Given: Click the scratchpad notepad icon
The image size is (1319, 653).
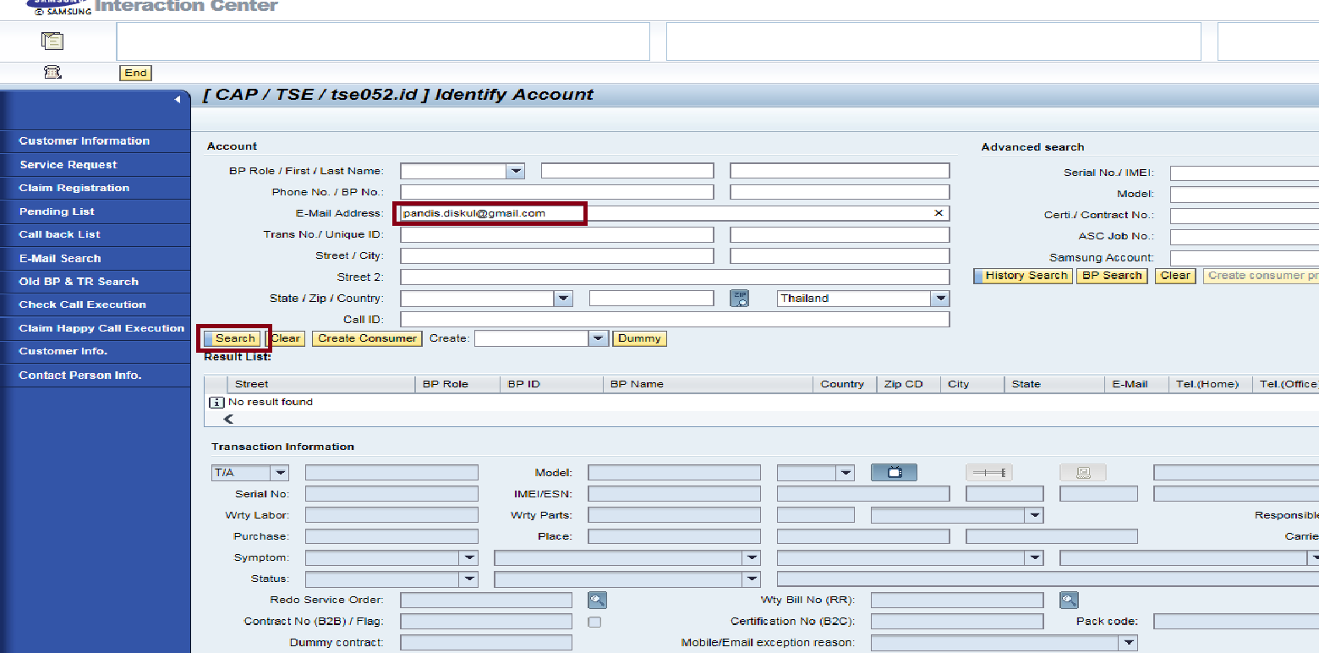Looking at the screenshot, I should (52, 41).
